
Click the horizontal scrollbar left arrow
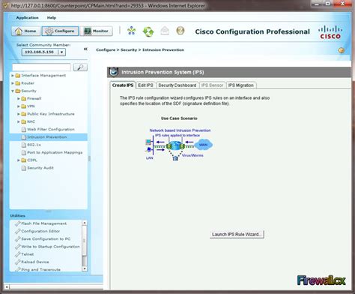coord(7,287)
